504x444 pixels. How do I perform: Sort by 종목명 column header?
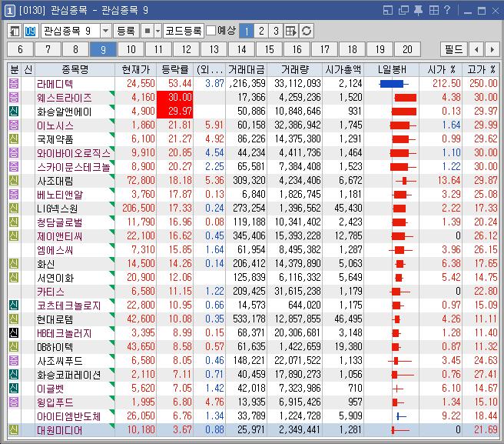pyautogui.click(x=75, y=69)
